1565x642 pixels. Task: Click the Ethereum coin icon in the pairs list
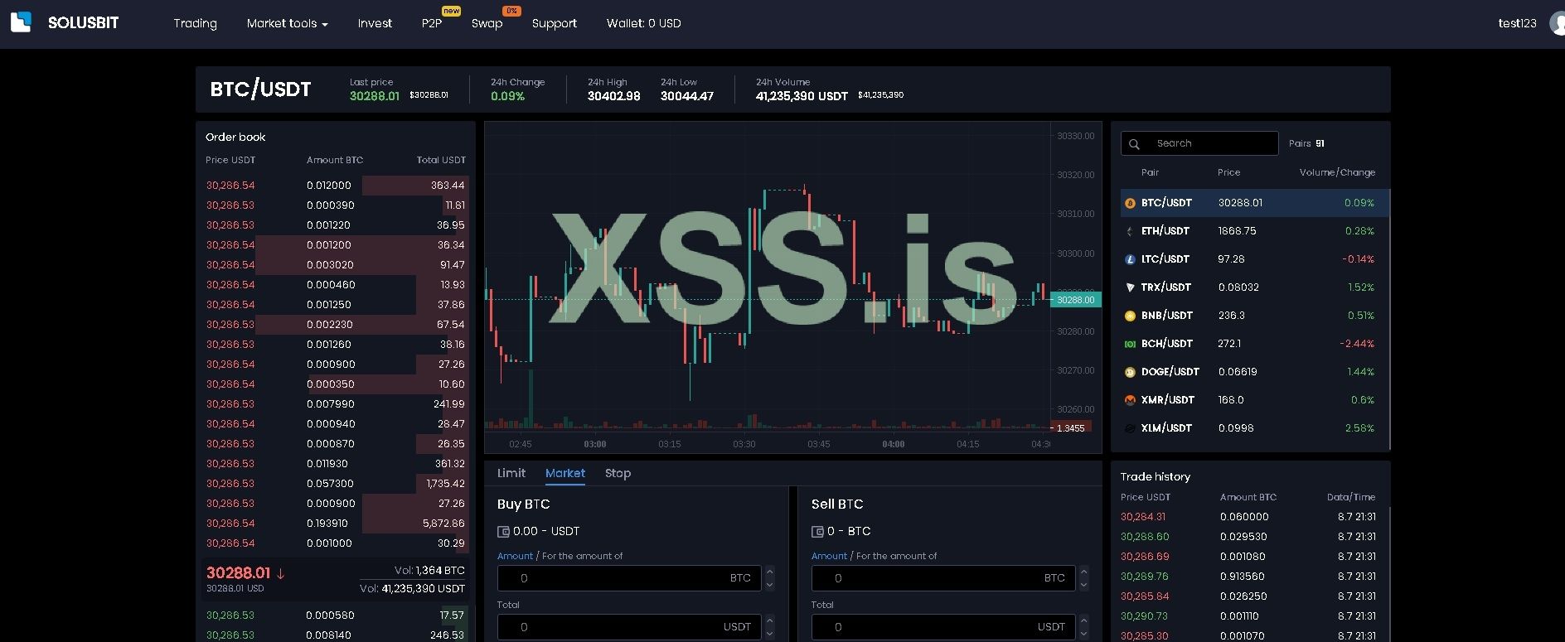pyautogui.click(x=1130, y=231)
